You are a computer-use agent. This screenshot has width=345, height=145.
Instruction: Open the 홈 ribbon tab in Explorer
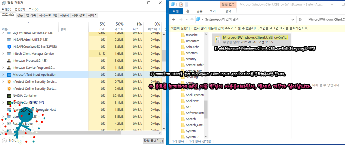click(x=188, y=11)
